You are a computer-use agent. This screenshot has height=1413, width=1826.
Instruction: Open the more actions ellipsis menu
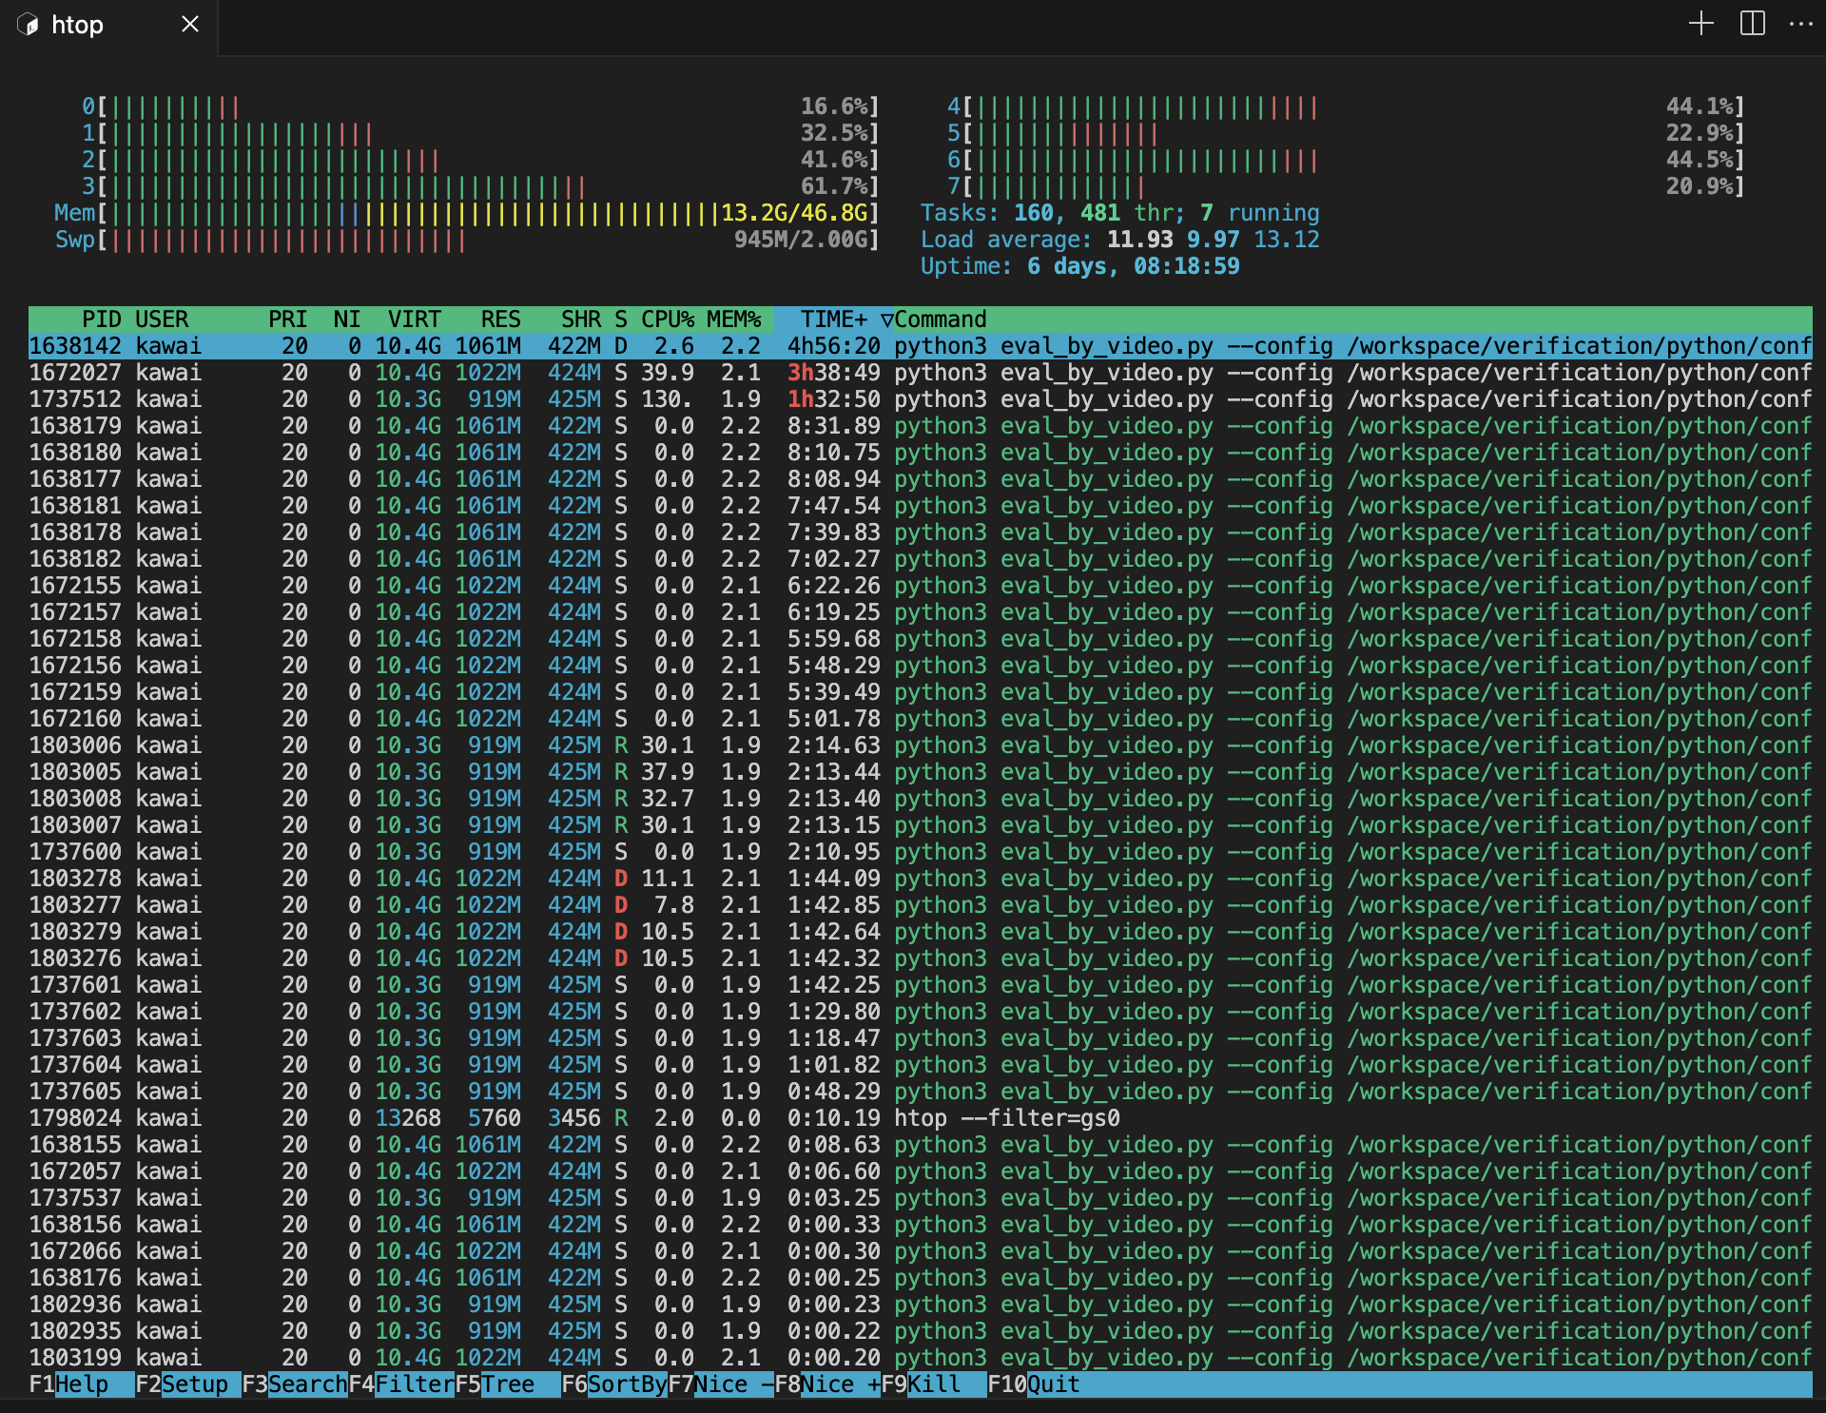(1800, 24)
